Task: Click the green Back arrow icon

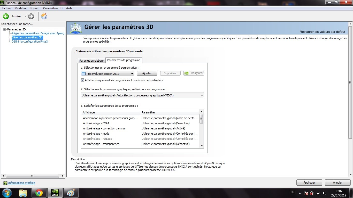Action: pos(6,16)
